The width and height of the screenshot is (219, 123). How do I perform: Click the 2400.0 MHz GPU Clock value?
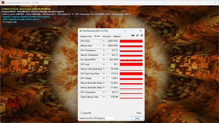pos(112,41)
